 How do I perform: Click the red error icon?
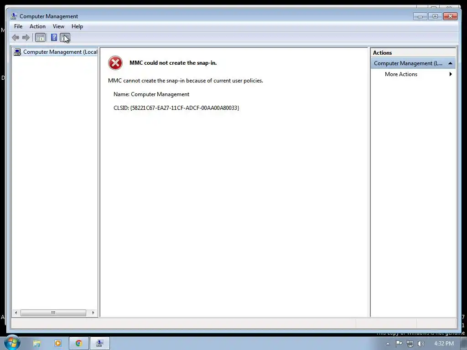point(115,63)
